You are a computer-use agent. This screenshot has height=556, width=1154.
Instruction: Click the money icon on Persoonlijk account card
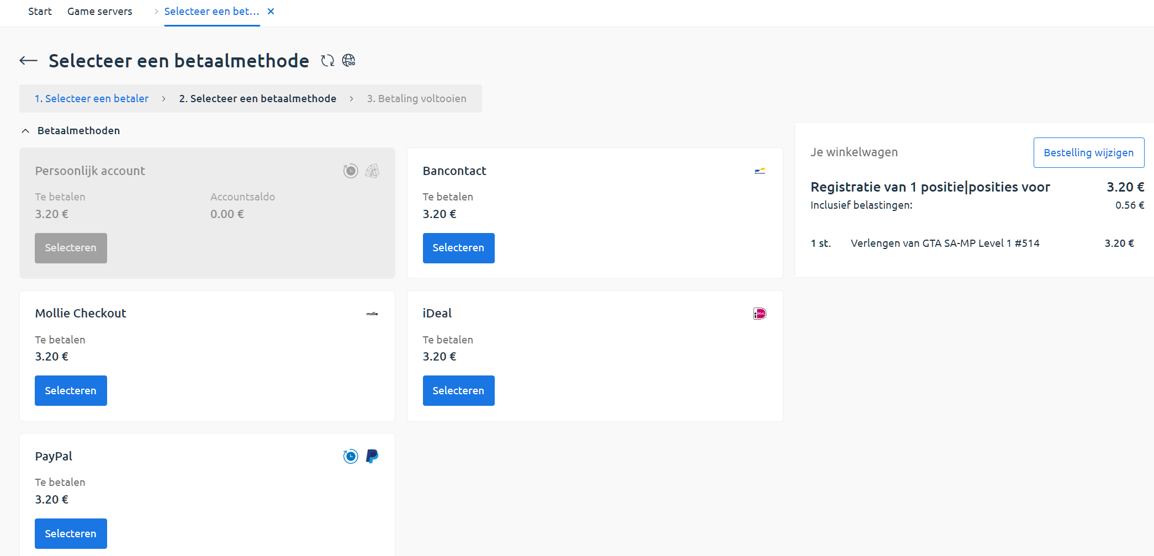[372, 171]
